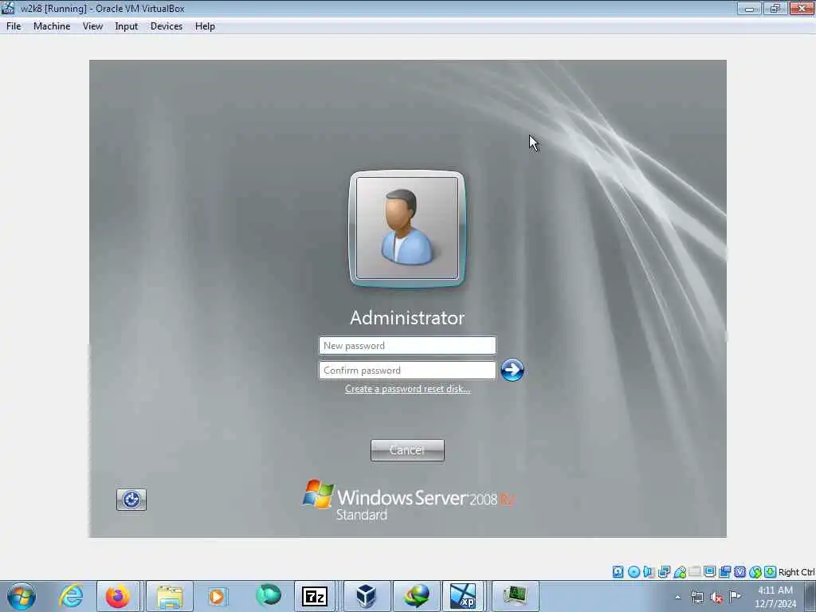Click the shared folders indicator icon
The height and width of the screenshot is (612, 816).
coord(694,572)
